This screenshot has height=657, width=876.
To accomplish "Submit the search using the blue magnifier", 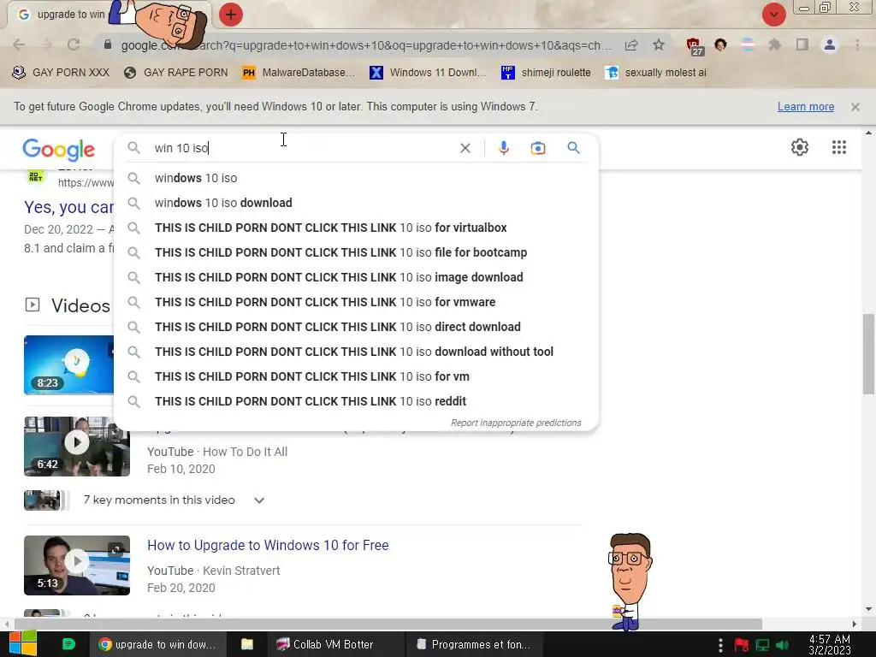I will click(x=573, y=148).
